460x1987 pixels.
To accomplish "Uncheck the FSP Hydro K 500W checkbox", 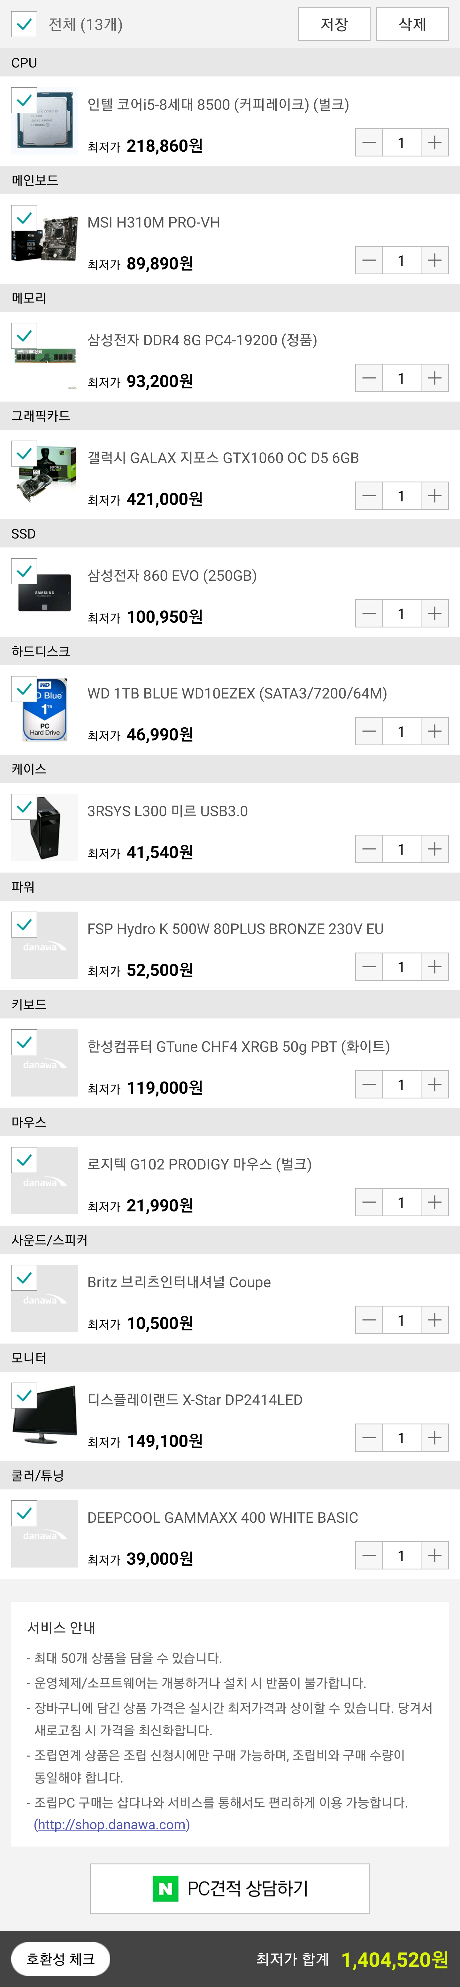I will 24,924.
